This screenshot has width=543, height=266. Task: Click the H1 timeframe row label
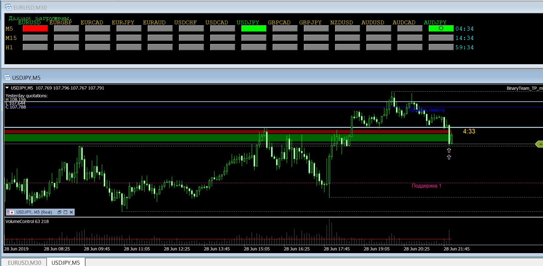tap(9, 47)
